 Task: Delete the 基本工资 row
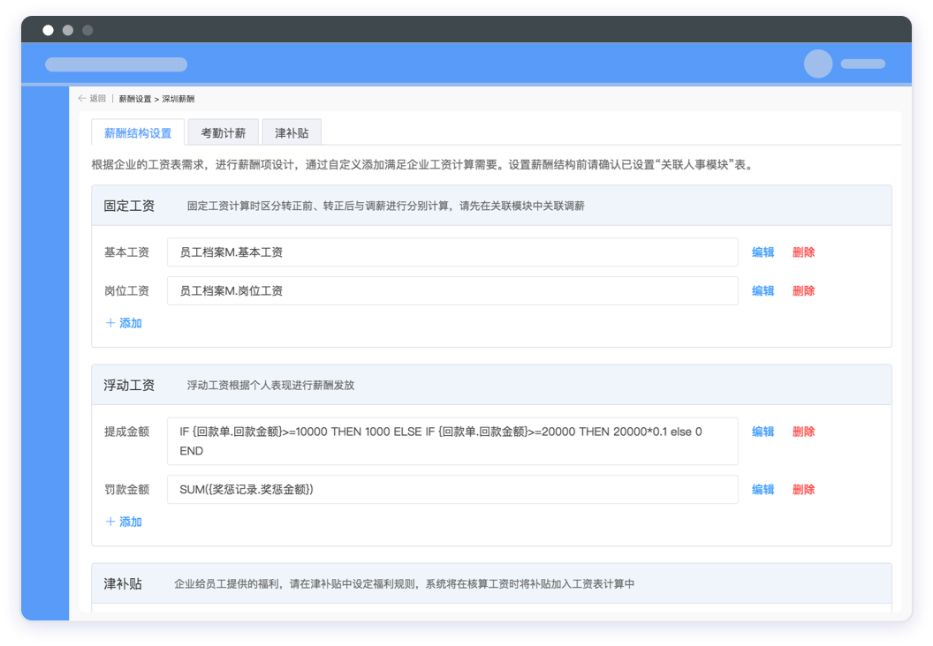803,252
